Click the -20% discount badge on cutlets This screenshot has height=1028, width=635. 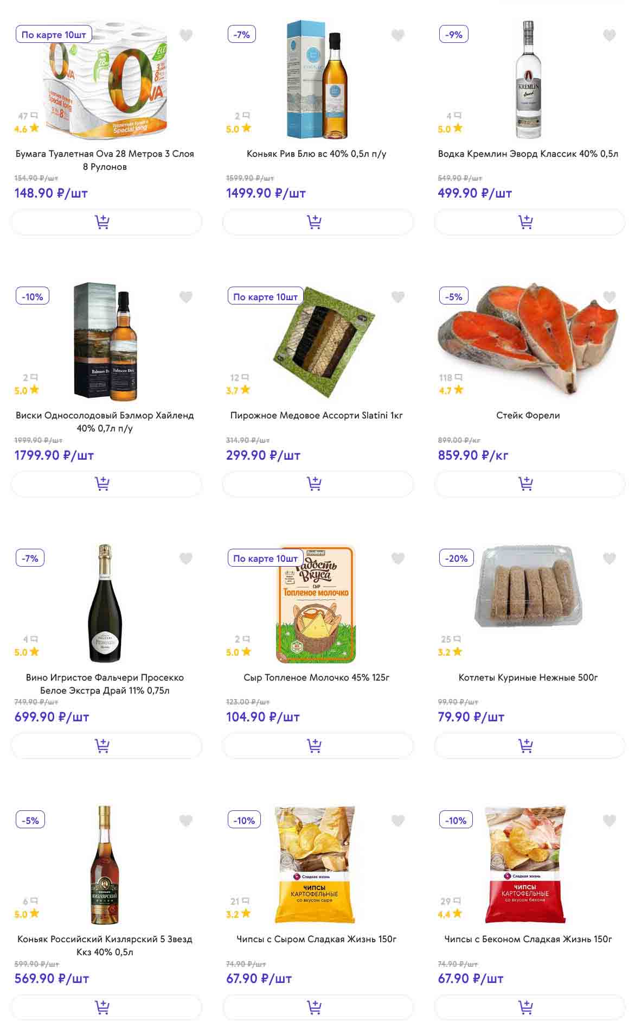point(457,559)
